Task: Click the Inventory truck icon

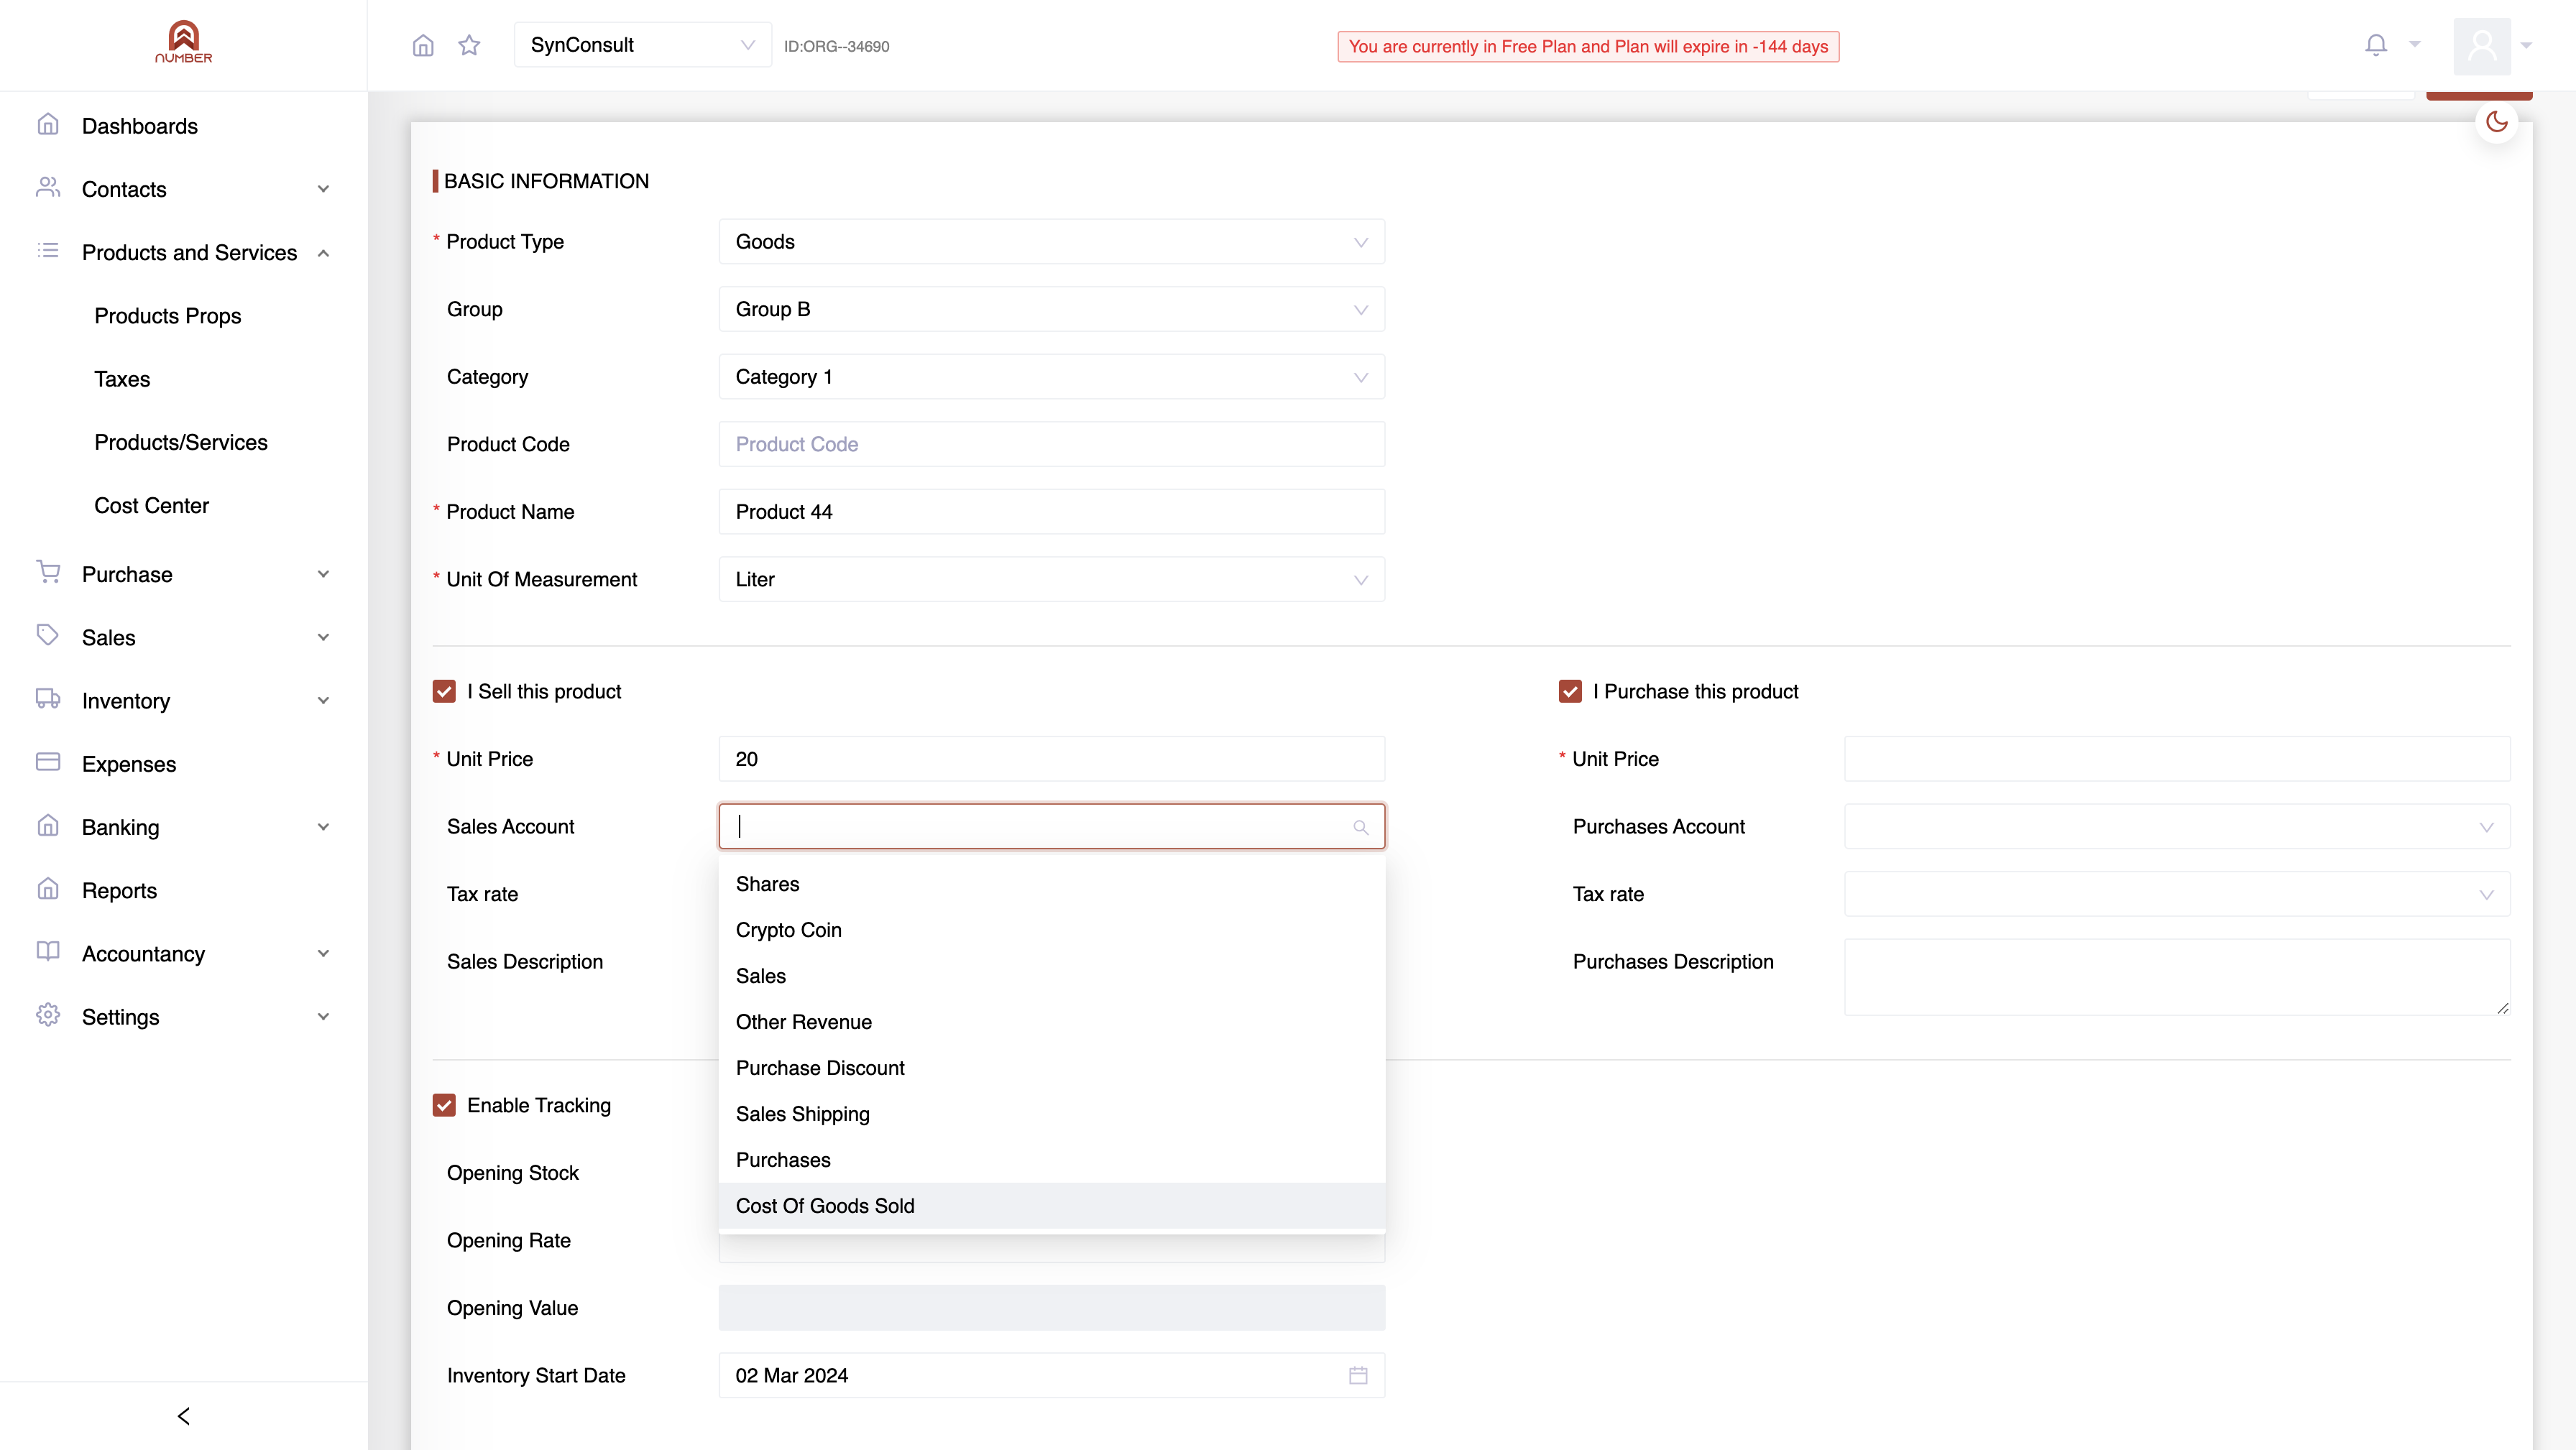Action: [x=48, y=699]
